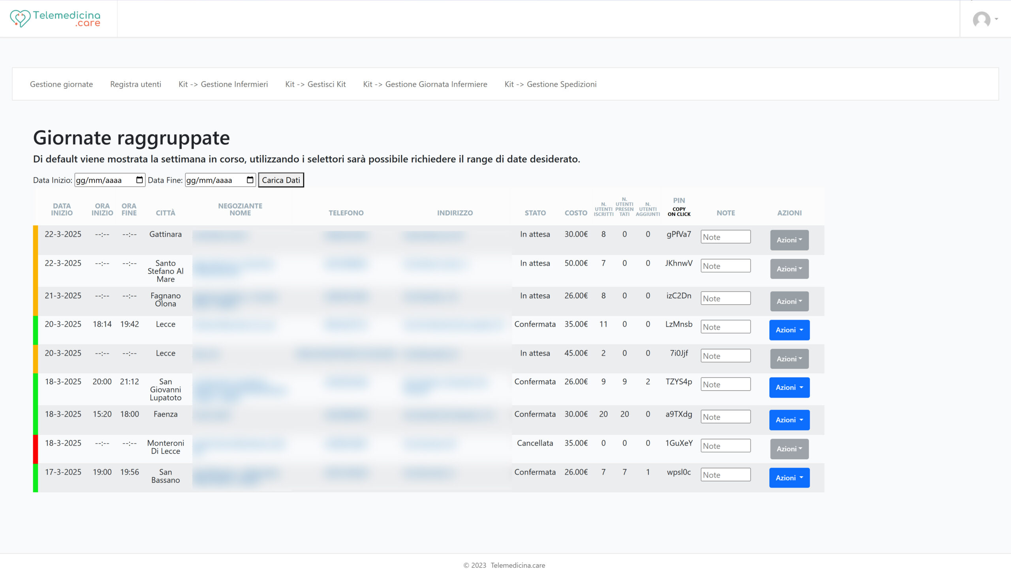Viewport: 1011px width, 576px height.
Task: Copy PIN izC2Dn
Action: pos(679,295)
